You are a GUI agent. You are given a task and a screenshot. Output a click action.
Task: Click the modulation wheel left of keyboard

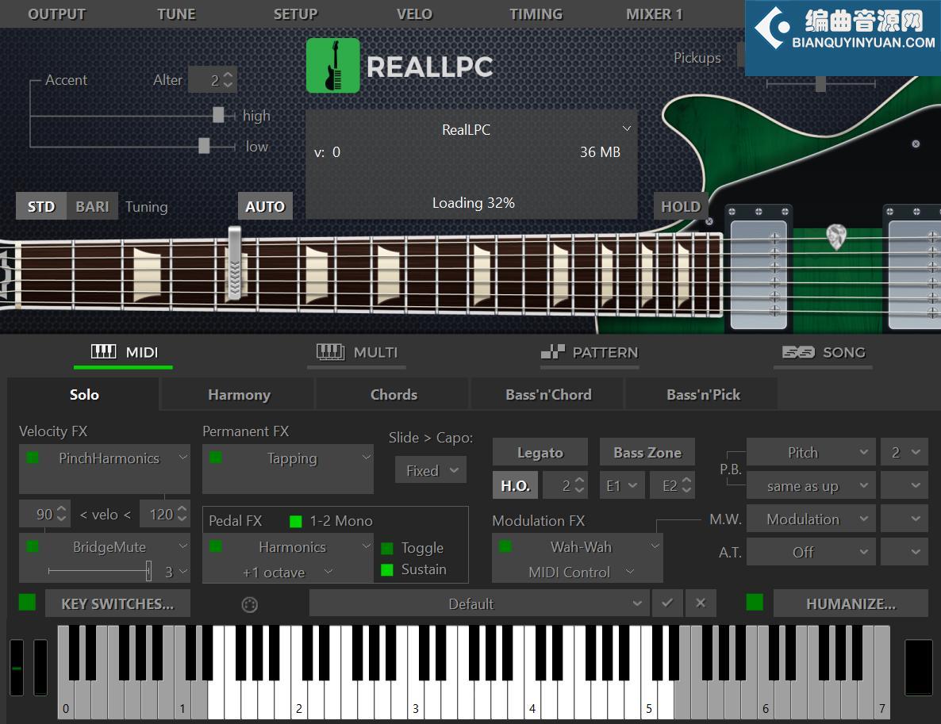(40, 668)
